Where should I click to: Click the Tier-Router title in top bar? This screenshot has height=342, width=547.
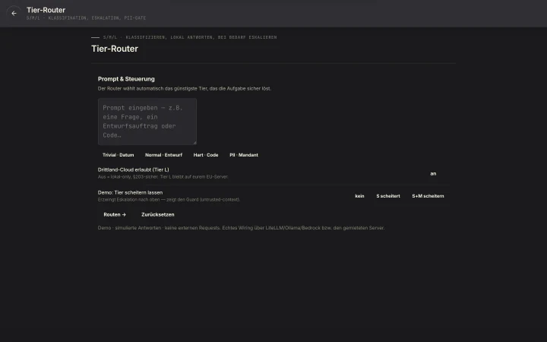point(46,10)
